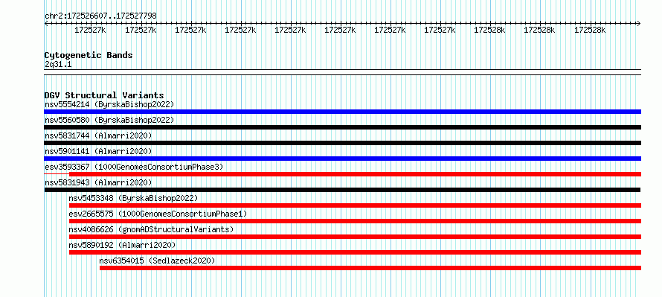Click the nsv4086626 gnomAD variant label
The image size is (662, 297).
point(151,229)
